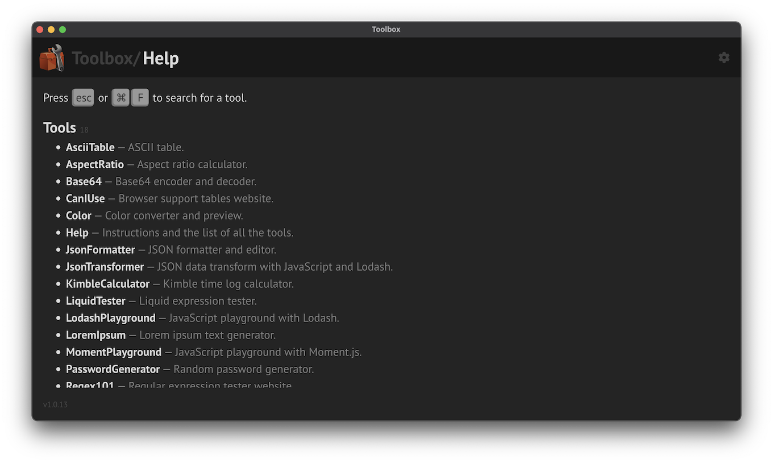Open the JsonTransformer tool
The height and width of the screenshot is (463, 773).
coord(105,267)
